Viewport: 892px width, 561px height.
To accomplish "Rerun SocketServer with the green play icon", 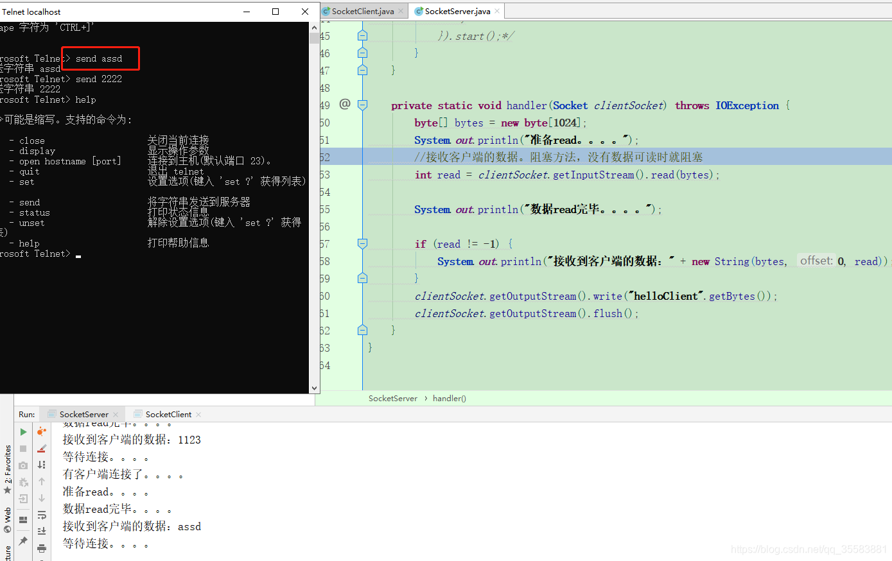I will tap(23, 432).
